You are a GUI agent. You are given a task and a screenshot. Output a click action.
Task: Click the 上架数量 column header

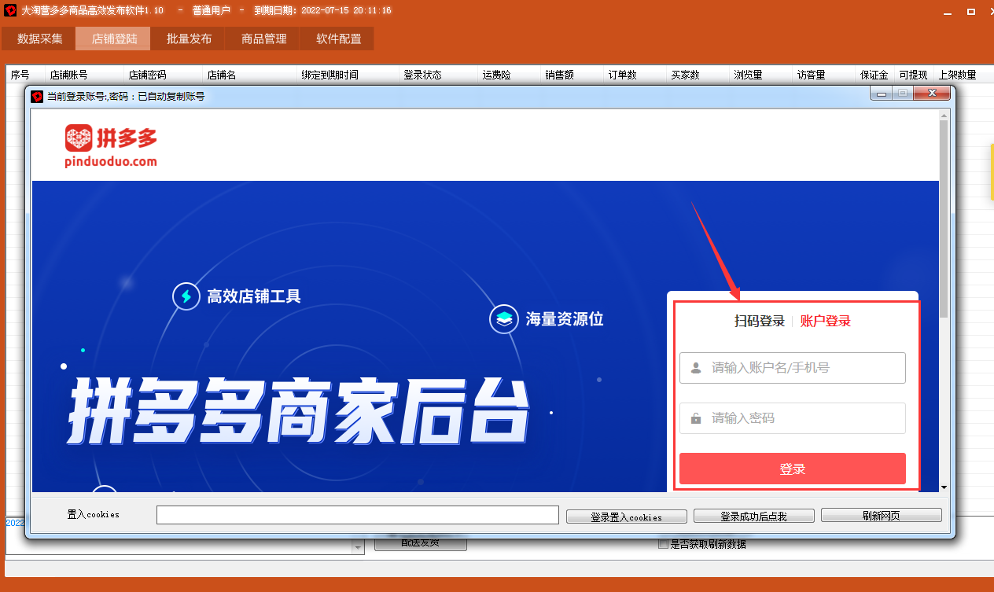(958, 75)
